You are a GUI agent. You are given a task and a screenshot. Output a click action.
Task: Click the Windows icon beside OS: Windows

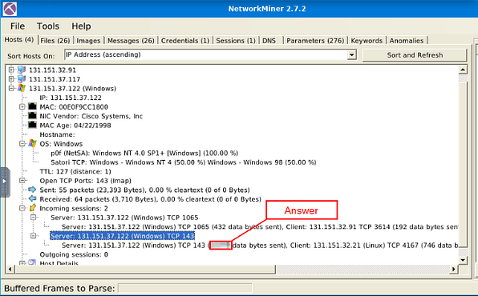pos(32,143)
